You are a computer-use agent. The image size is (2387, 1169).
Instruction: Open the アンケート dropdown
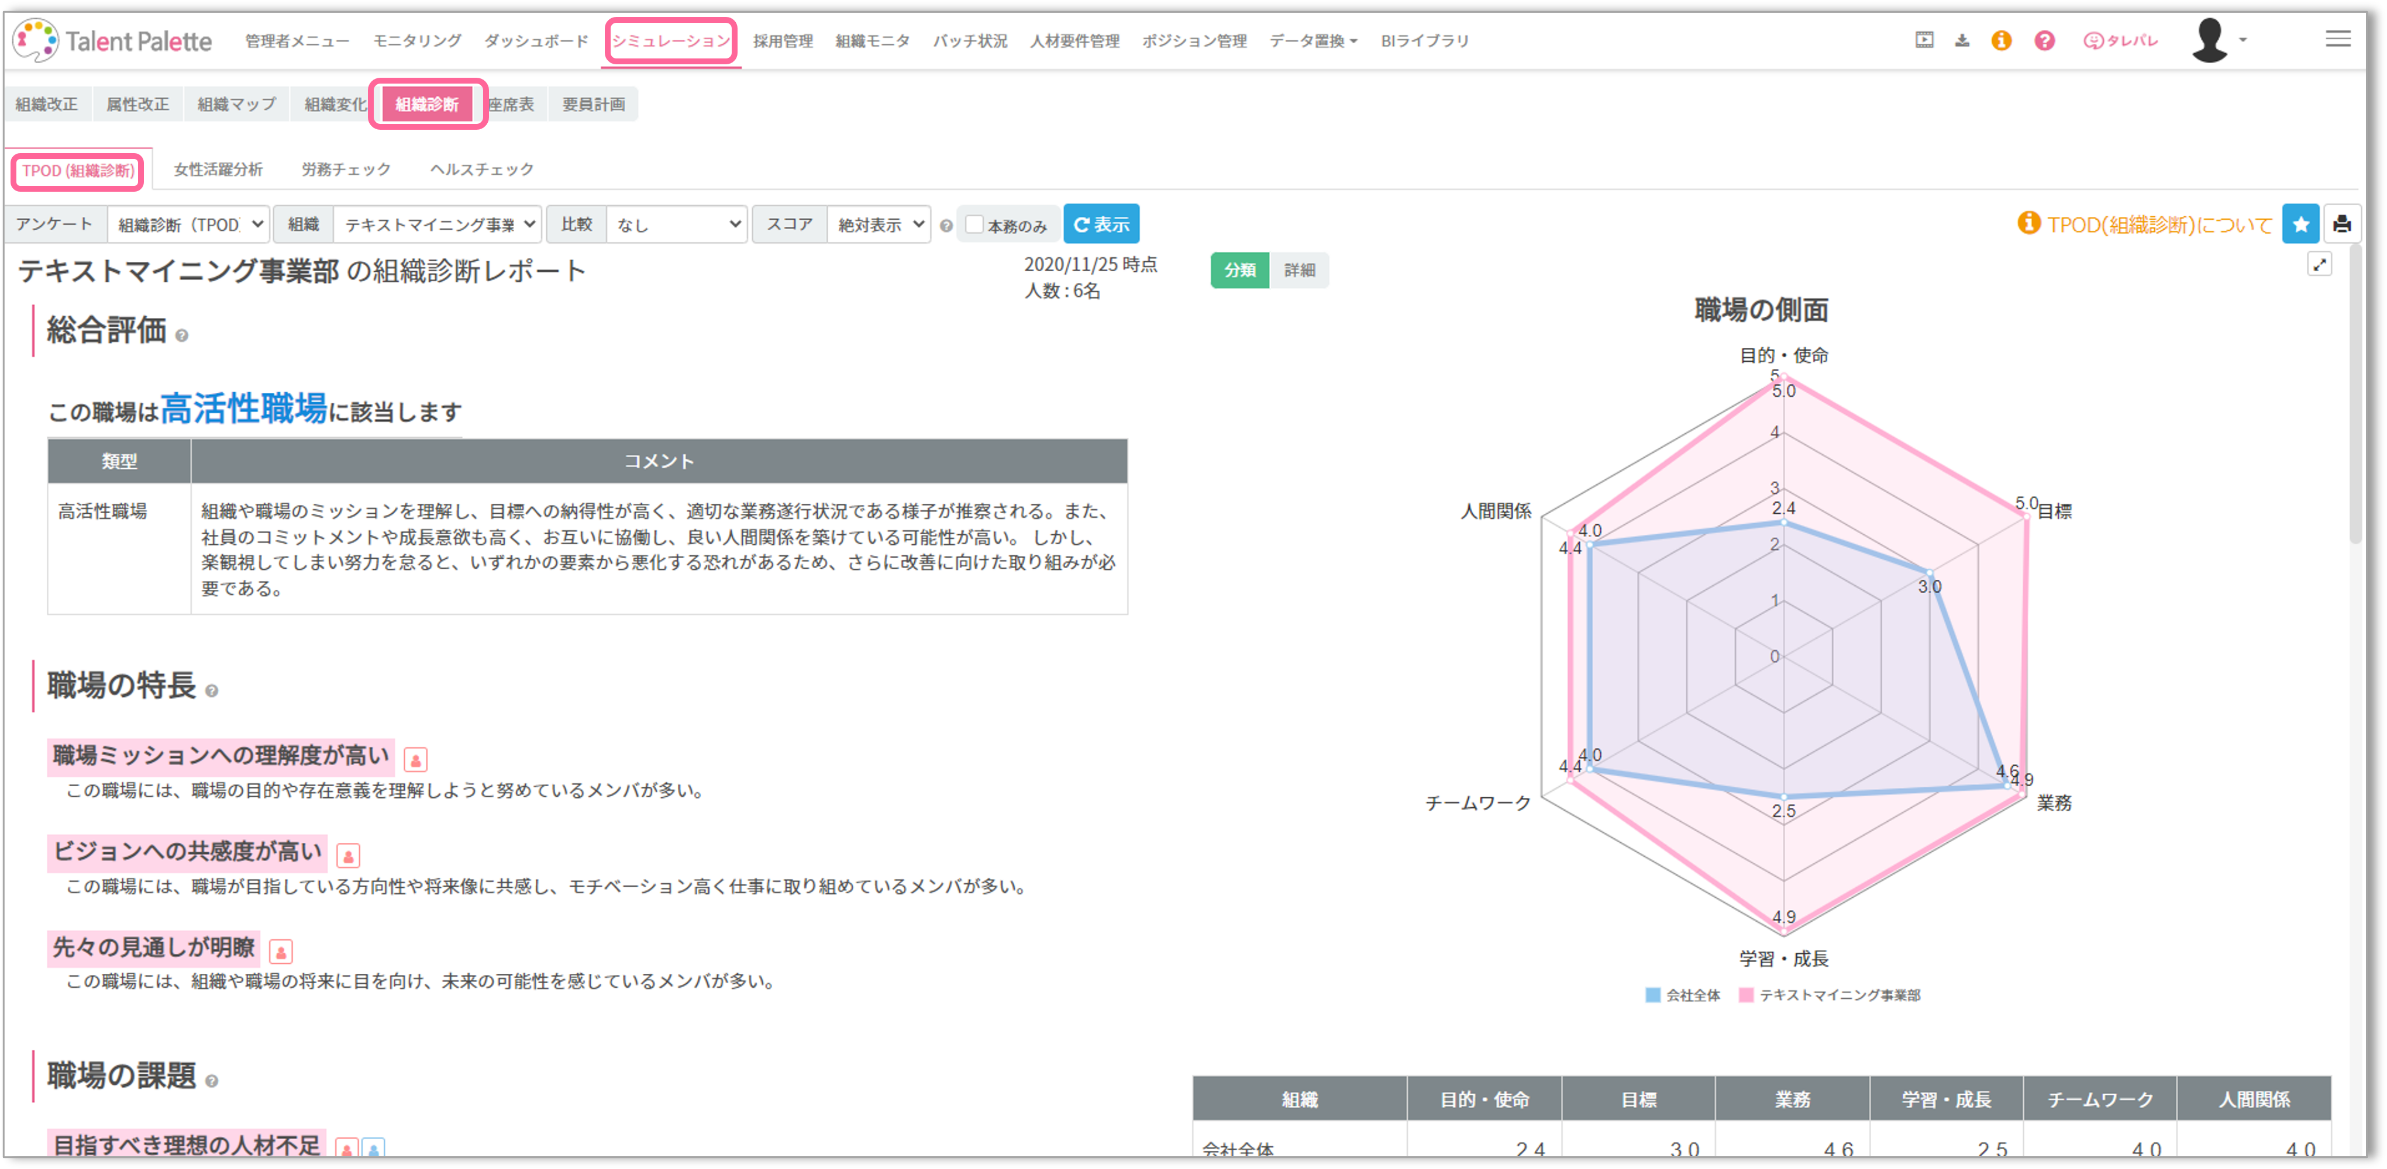coord(189,224)
